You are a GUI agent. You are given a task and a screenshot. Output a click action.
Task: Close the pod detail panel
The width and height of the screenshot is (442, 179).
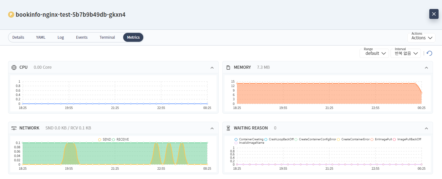[434, 14]
